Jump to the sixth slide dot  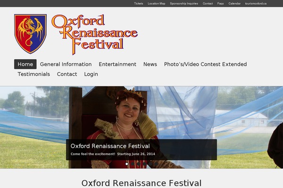coord(156,164)
